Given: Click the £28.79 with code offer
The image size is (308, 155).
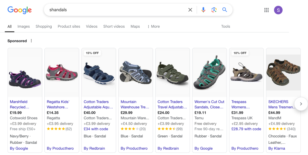Looking at the screenshot, I should pyautogui.click(x=246, y=129).
